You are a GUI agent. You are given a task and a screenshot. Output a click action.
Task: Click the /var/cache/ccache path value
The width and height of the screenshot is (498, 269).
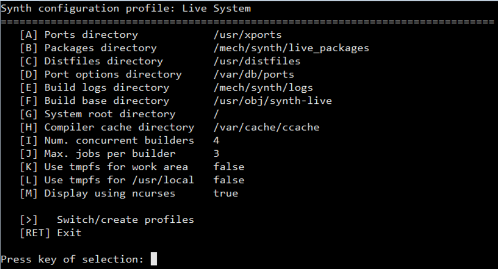click(266, 128)
